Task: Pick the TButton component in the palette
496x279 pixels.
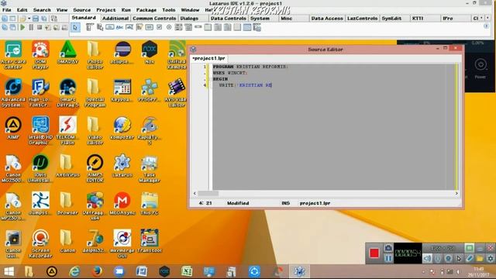Action: (110, 28)
